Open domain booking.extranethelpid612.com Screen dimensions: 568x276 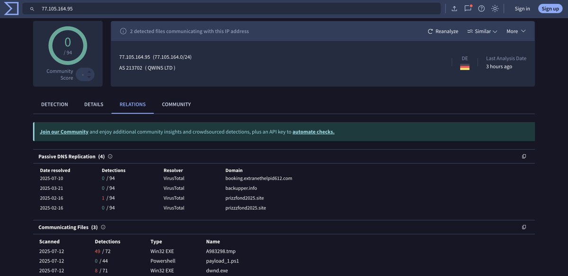tap(259, 178)
